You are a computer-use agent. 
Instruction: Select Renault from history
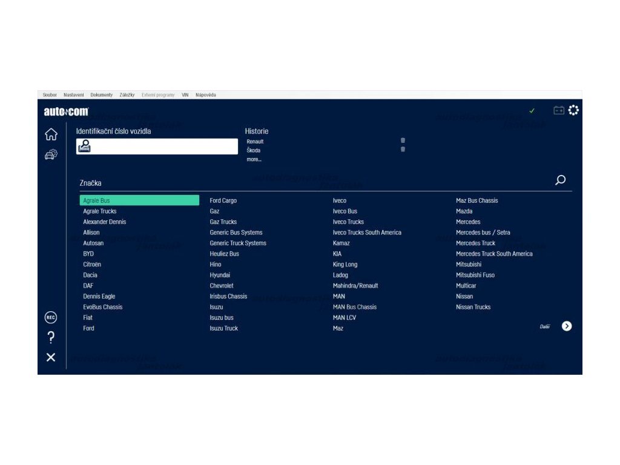click(255, 142)
